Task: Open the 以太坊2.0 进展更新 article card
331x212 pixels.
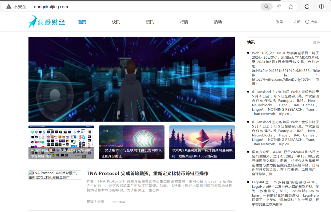Action: pos(202,142)
